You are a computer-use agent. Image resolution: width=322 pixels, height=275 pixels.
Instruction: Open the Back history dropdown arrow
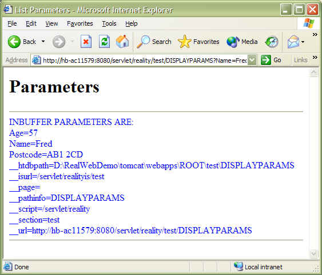(x=43, y=42)
